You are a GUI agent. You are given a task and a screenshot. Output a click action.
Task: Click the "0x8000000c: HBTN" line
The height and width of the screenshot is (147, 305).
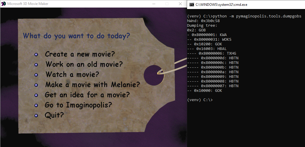tap(212, 63)
